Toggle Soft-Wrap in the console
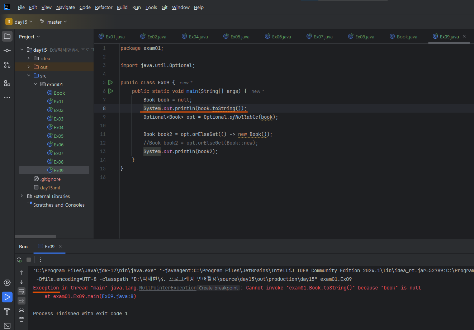 click(x=22, y=291)
